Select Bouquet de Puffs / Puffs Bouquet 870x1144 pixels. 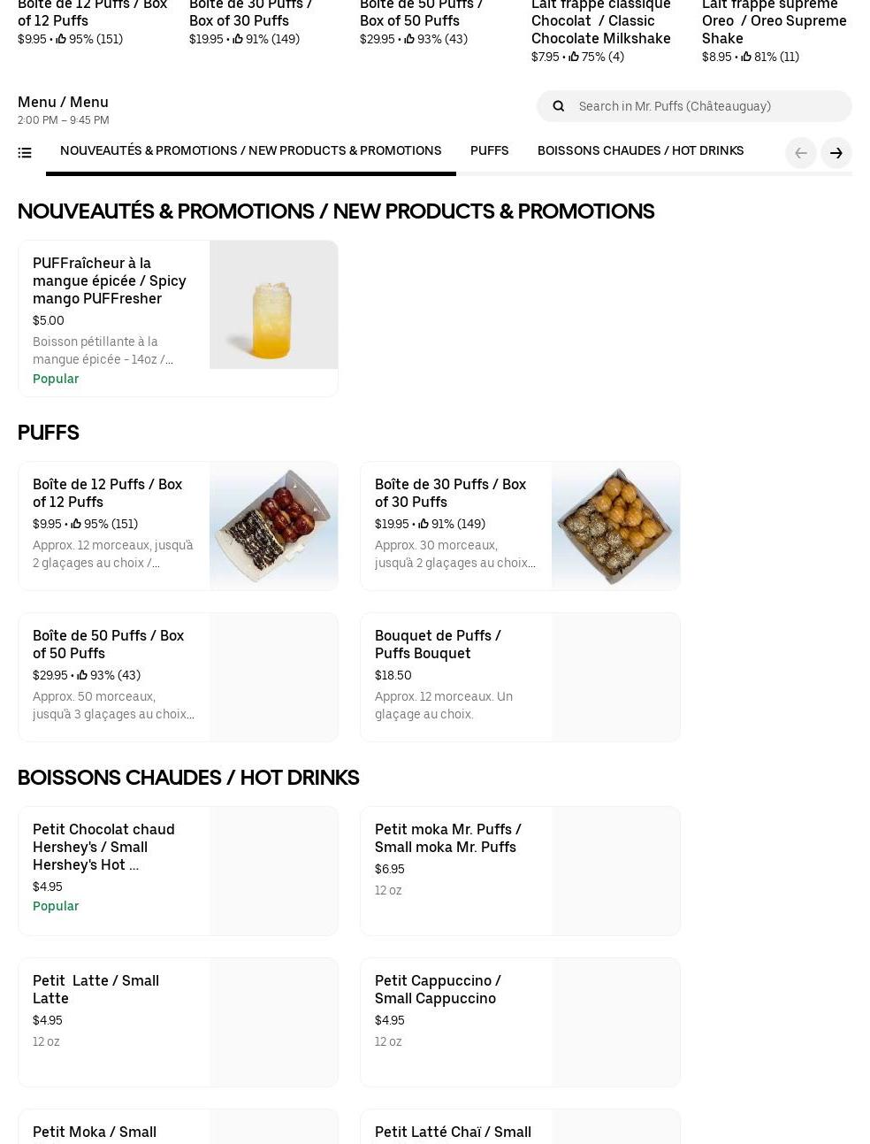coord(438,644)
